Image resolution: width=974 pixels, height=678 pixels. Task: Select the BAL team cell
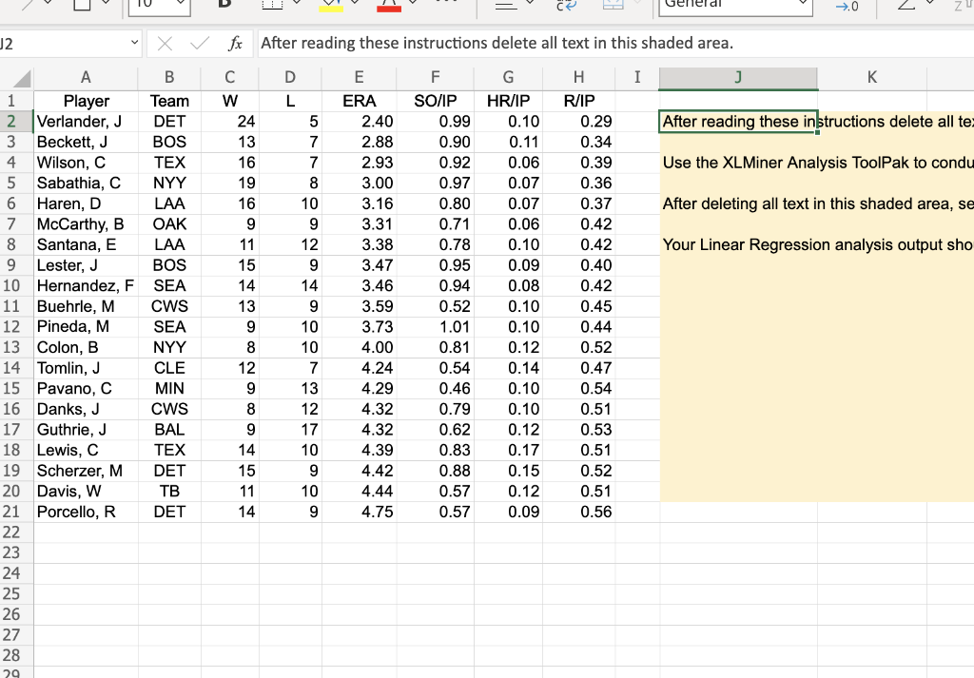point(169,430)
